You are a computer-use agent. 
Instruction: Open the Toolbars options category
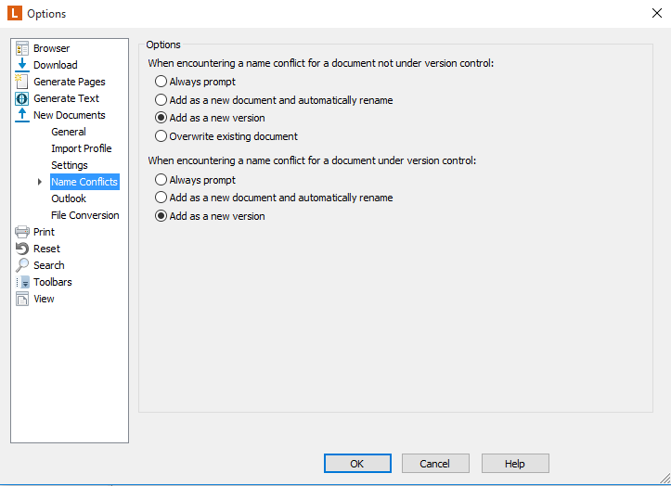[53, 282]
